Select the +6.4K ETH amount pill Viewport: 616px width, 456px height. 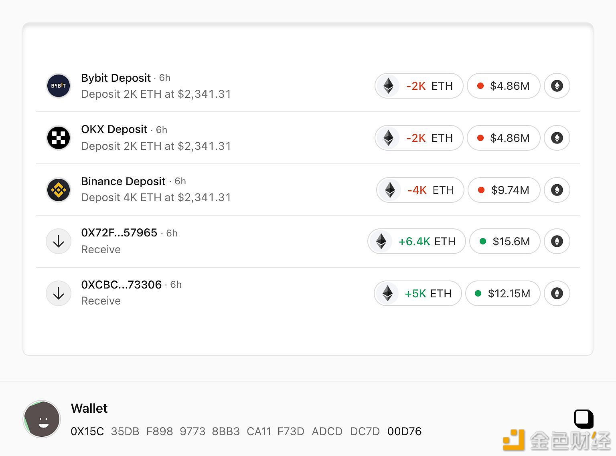pyautogui.click(x=417, y=241)
